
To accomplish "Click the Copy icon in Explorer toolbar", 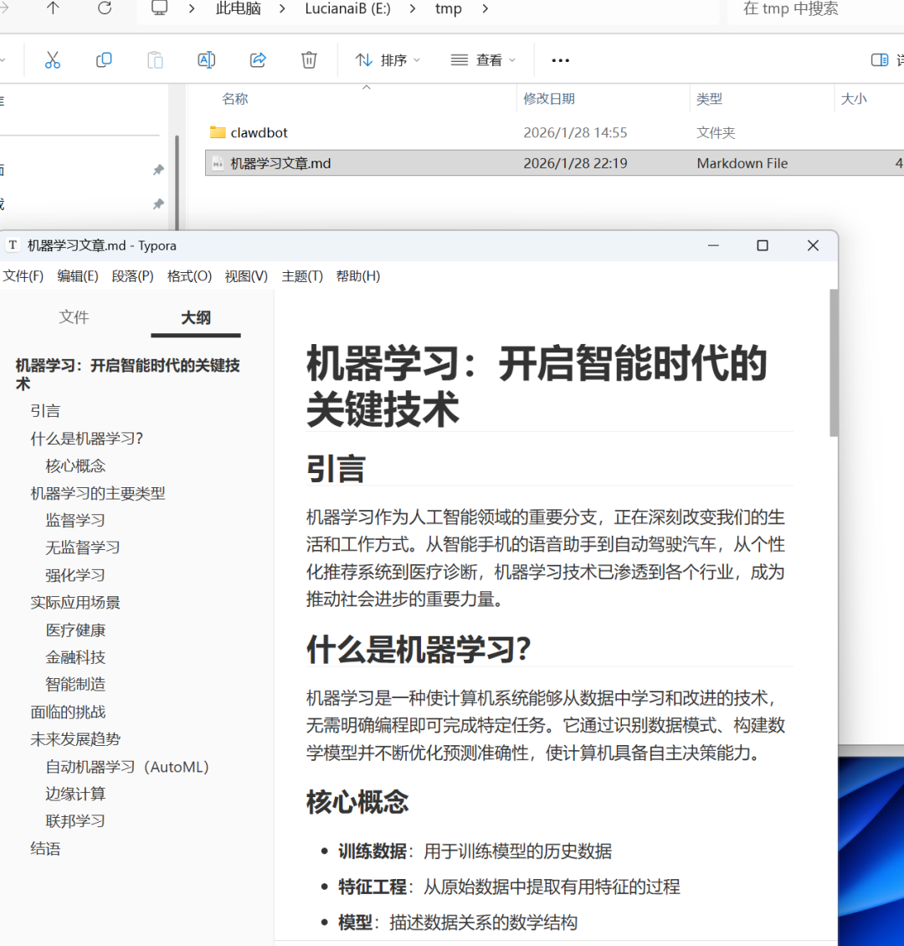I will 104,59.
